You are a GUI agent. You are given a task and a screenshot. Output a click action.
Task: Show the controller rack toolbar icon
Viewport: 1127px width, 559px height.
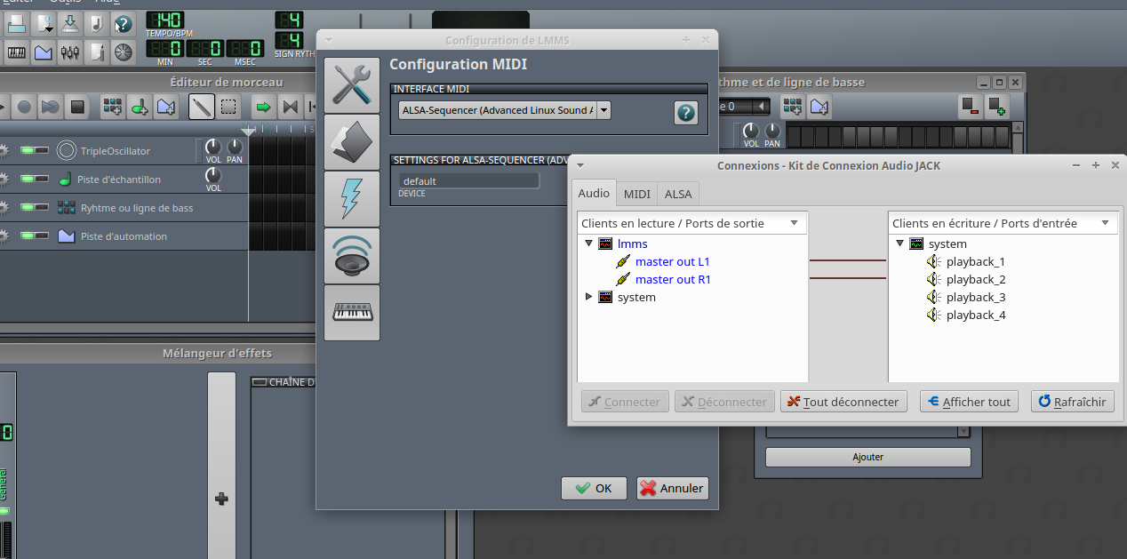124,52
